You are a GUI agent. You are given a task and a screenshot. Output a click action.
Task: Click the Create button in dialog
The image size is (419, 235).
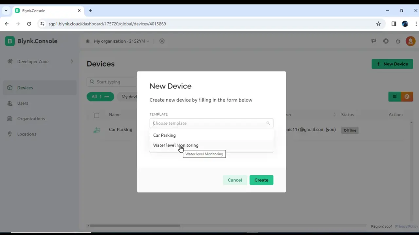(261, 180)
